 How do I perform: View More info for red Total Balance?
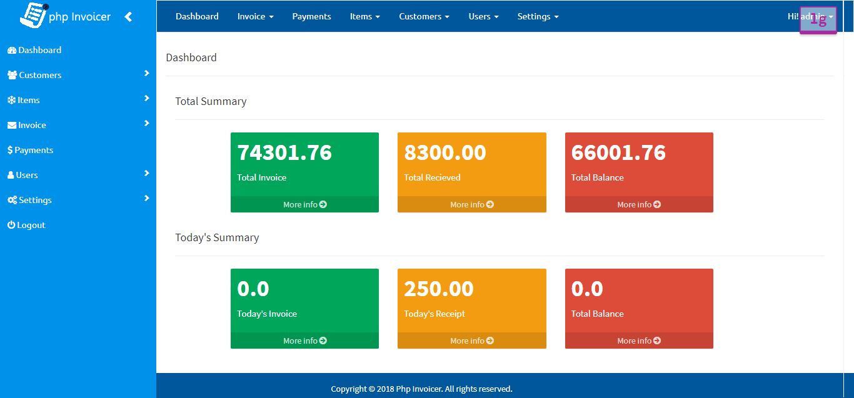638,204
